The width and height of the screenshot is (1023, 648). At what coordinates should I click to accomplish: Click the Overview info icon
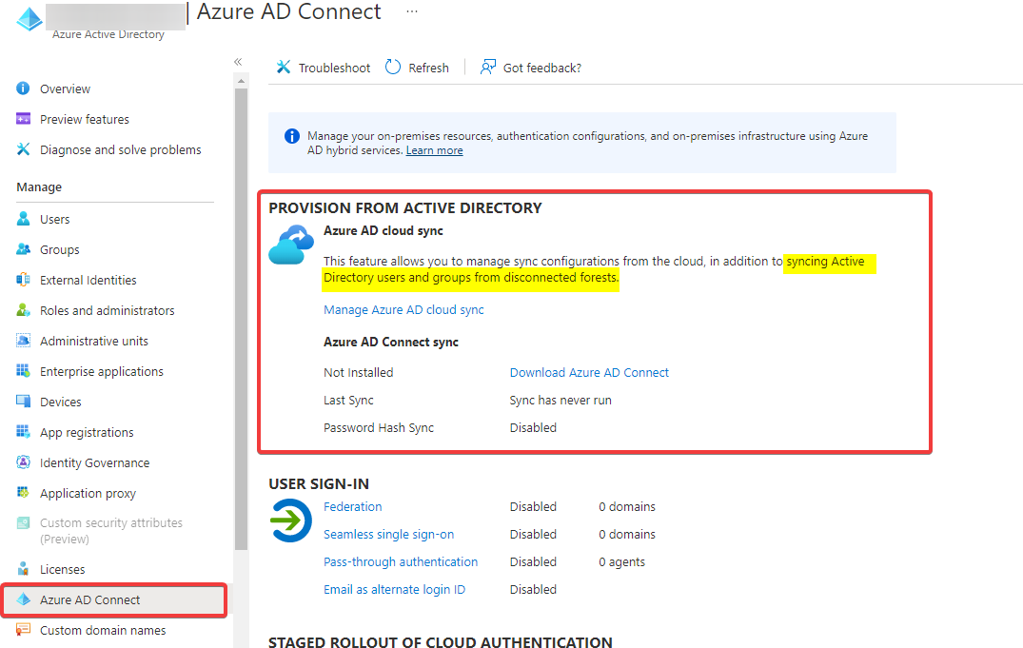23,88
